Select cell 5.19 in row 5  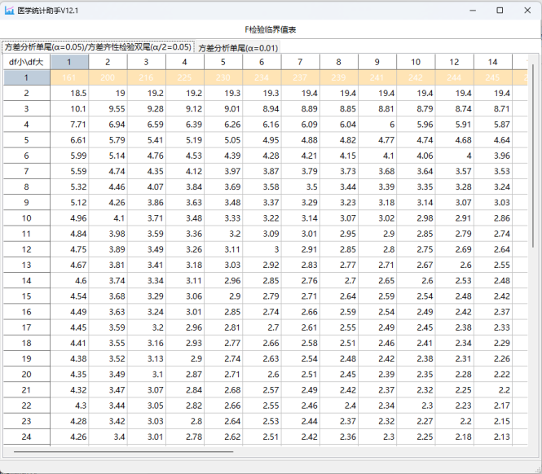pyautogui.click(x=185, y=140)
